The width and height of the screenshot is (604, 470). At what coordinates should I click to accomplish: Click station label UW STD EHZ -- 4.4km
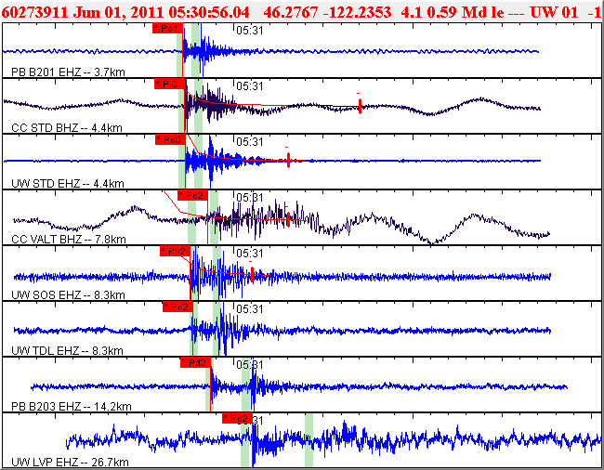68,183
